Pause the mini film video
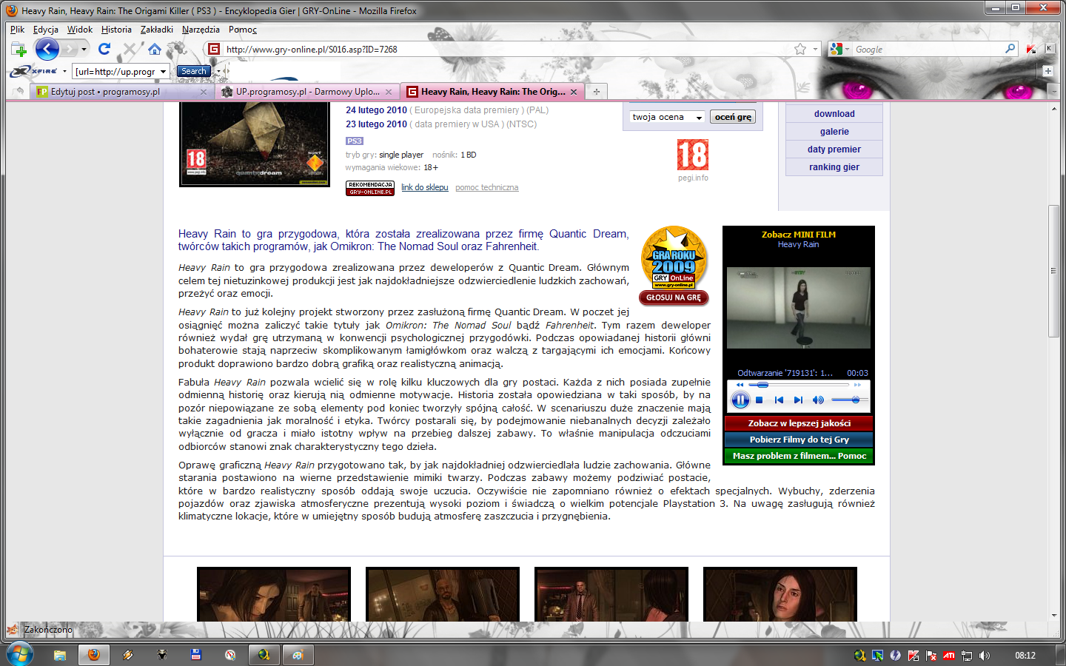1066x666 pixels. point(740,400)
